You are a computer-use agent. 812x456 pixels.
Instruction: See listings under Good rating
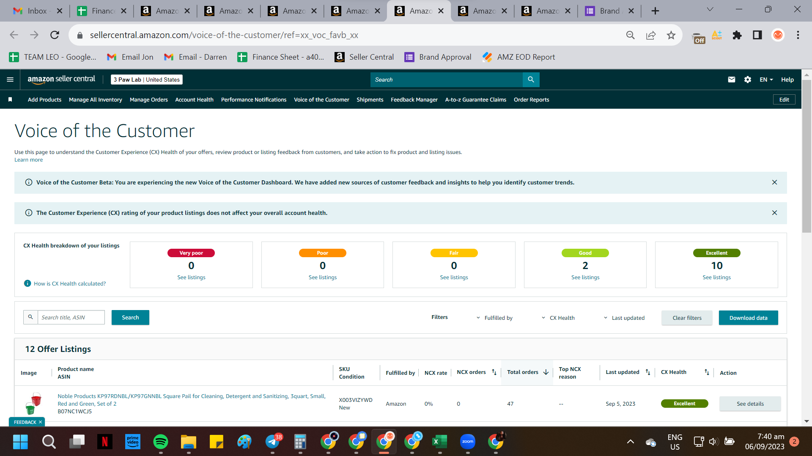[585, 277]
